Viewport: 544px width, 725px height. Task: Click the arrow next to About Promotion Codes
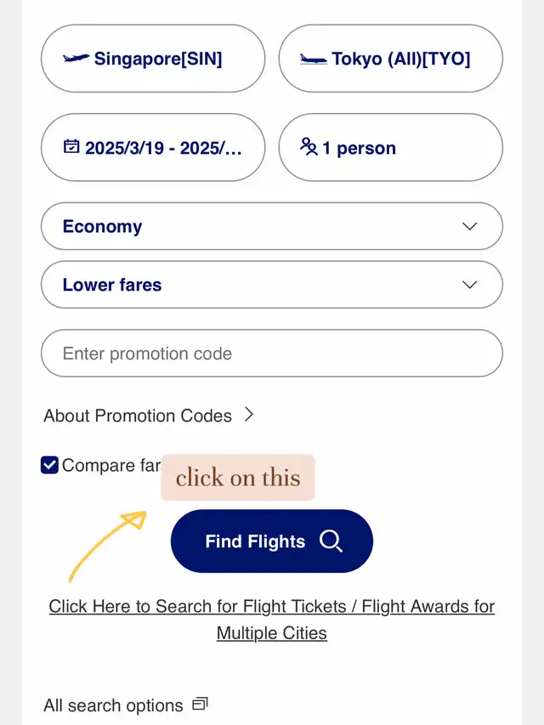249,414
